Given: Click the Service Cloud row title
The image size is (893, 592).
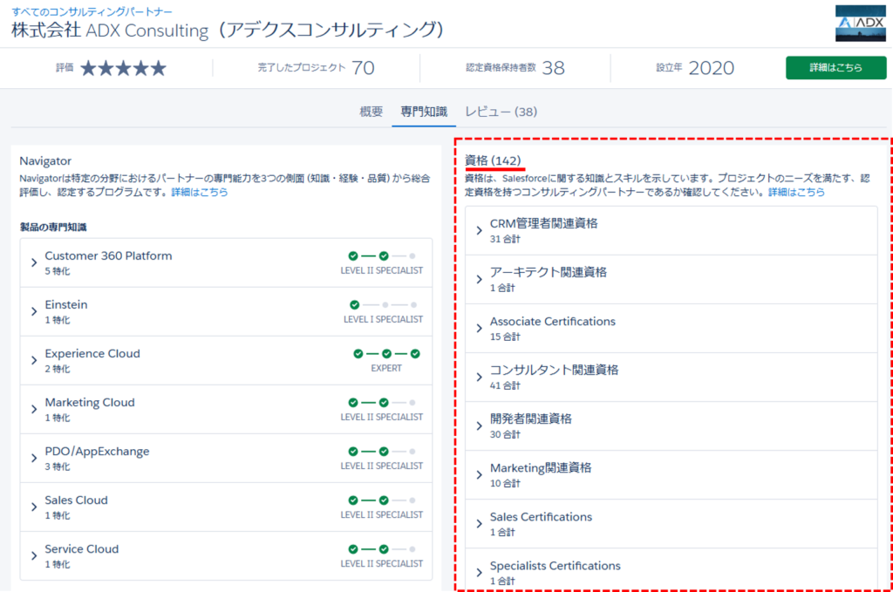Looking at the screenshot, I should click(81, 550).
